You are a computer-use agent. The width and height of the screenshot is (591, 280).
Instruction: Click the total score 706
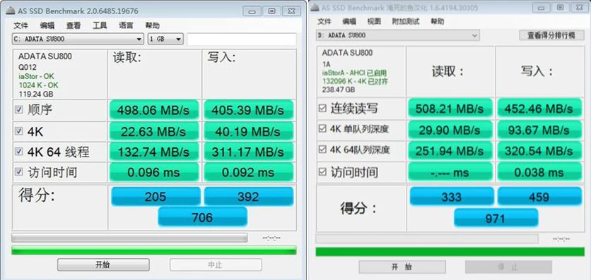pos(202,217)
